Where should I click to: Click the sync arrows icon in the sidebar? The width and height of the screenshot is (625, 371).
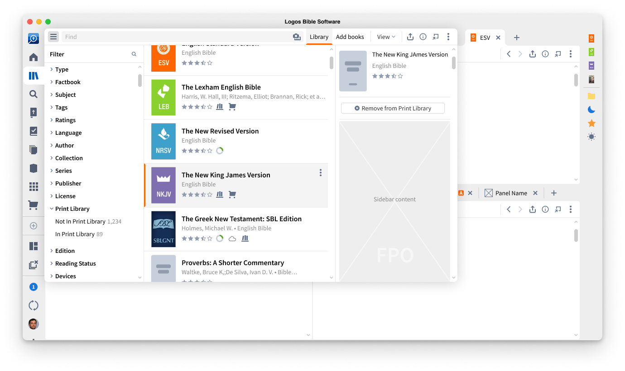pyautogui.click(x=34, y=305)
